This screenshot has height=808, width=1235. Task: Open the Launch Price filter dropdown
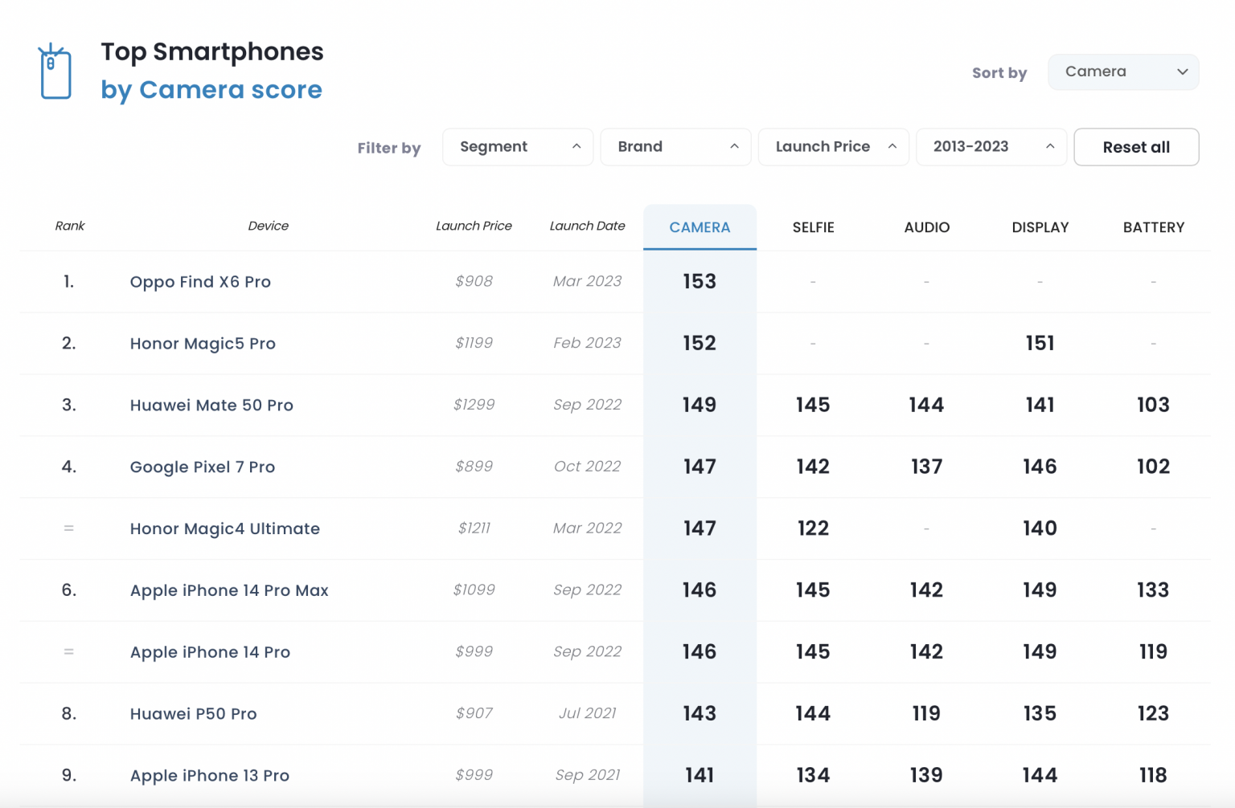click(833, 147)
